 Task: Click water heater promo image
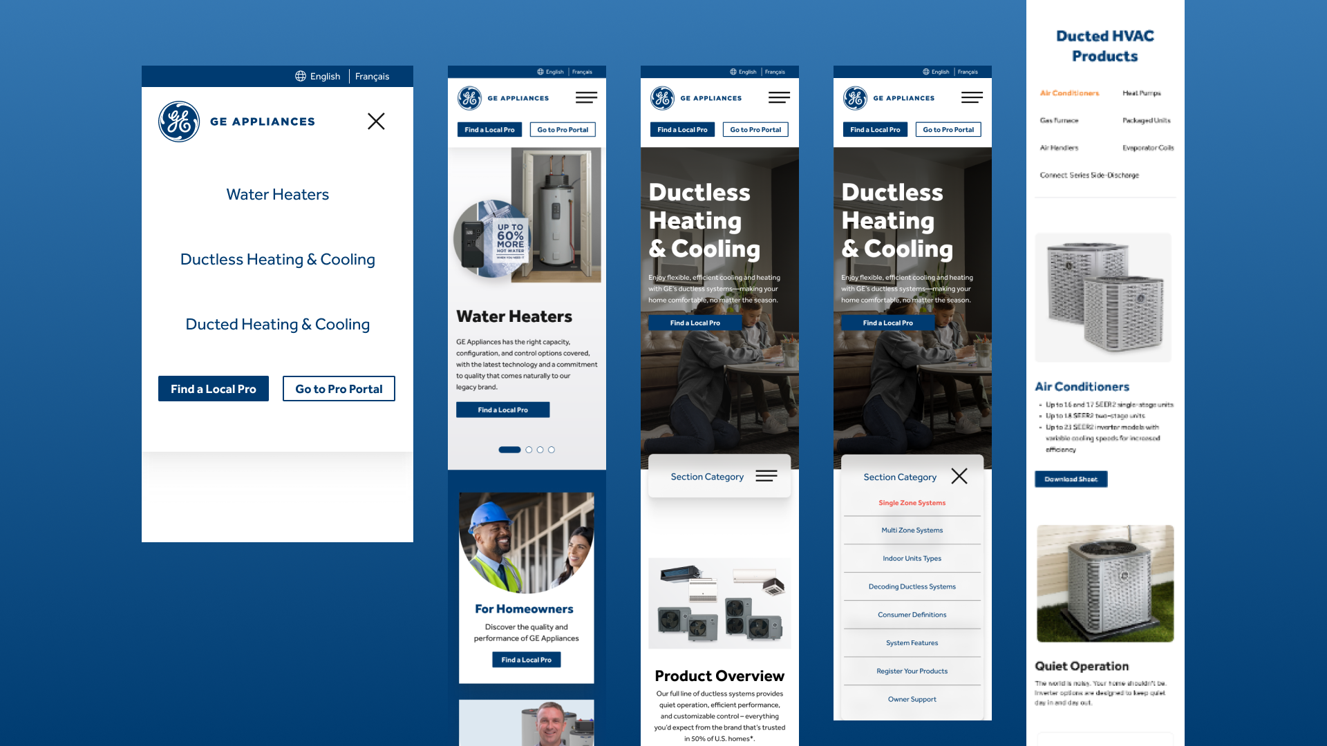[x=527, y=216]
